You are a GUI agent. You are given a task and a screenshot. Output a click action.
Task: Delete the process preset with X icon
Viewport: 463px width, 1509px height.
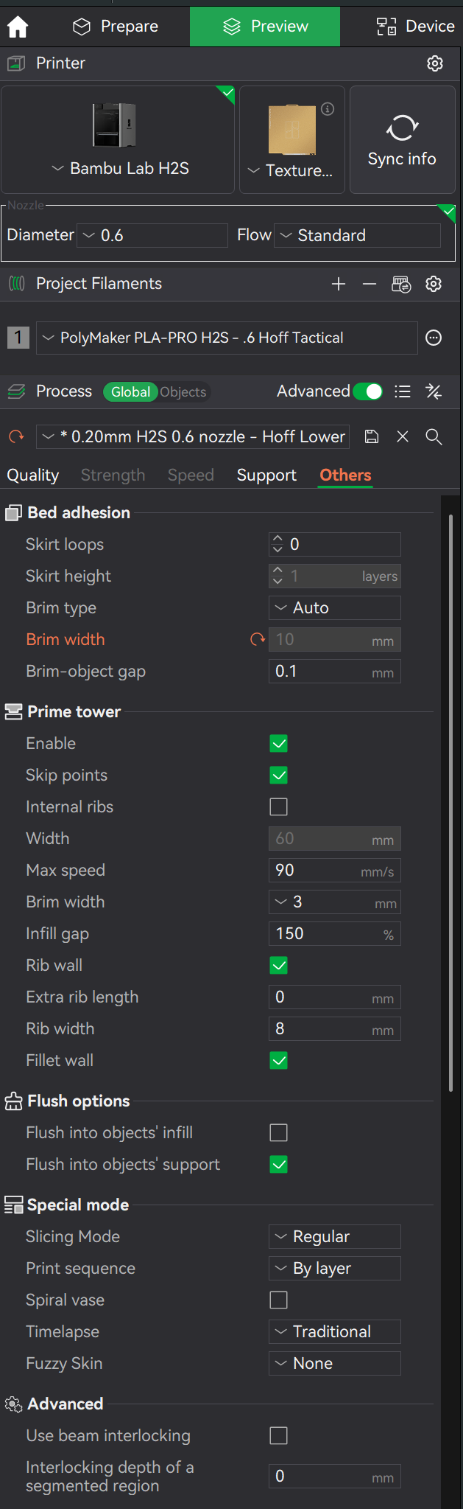tap(403, 436)
